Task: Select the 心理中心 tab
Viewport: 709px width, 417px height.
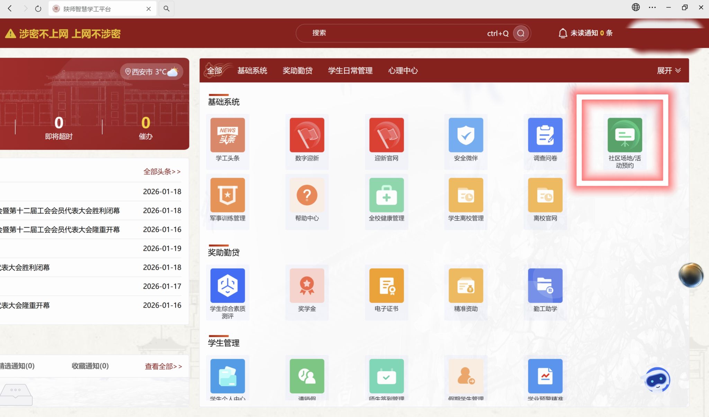Action: coord(403,71)
